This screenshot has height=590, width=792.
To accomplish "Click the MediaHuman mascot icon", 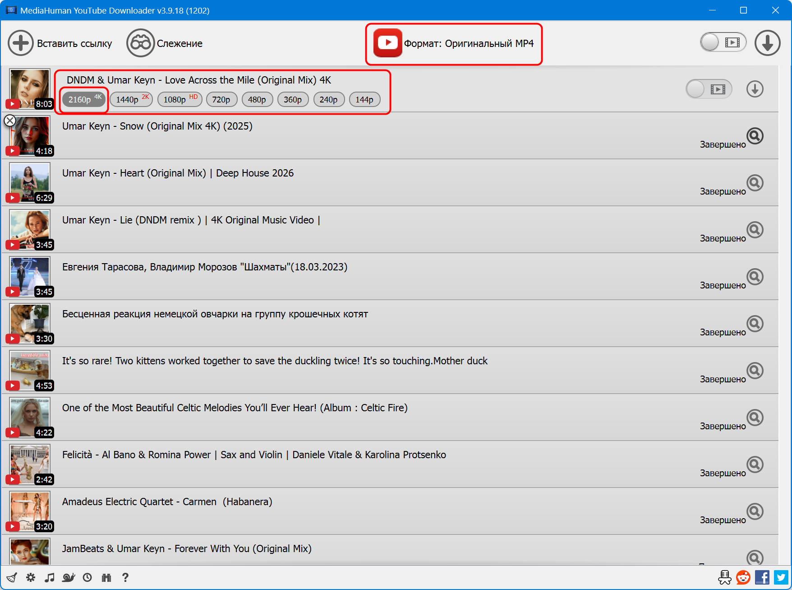I will click(x=725, y=577).
